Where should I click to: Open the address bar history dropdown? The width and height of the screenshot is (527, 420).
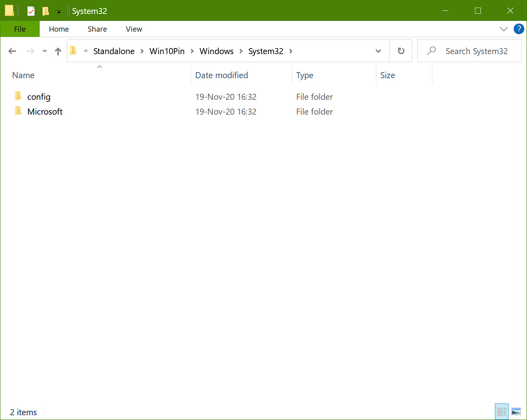[x=378, y=51]
